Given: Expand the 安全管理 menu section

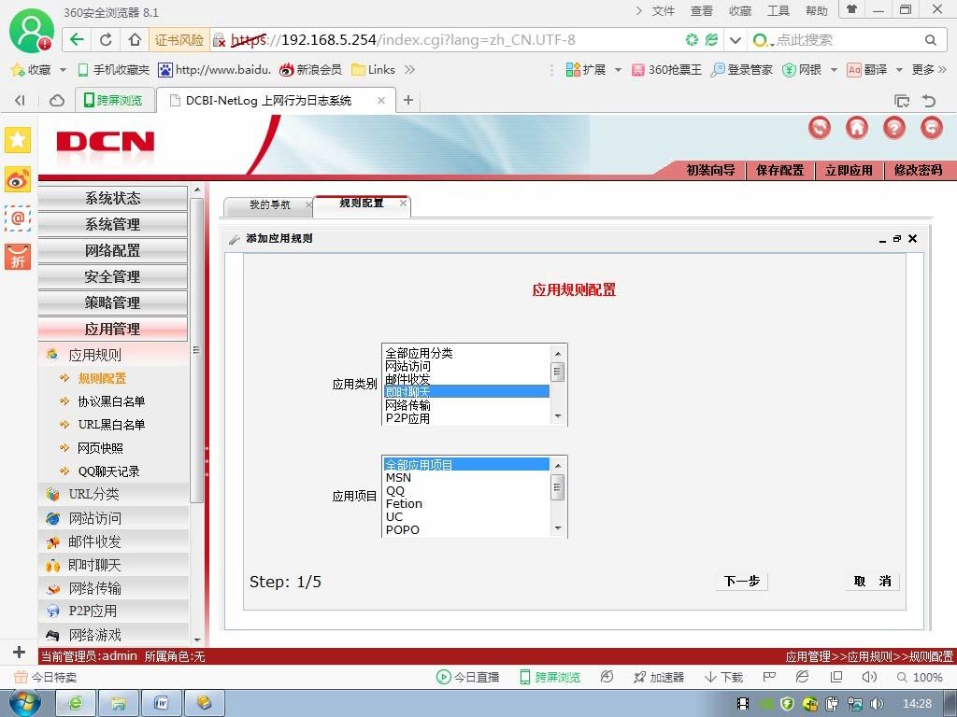Looking at the screenshot, I should click(113, 276).
